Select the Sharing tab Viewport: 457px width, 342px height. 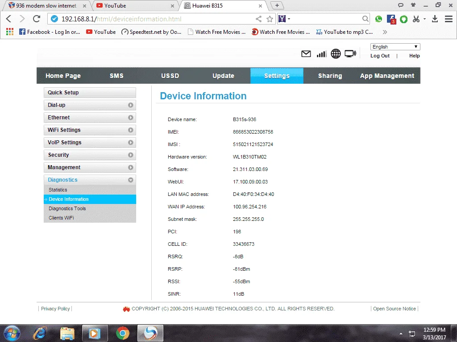click(330, 76)
